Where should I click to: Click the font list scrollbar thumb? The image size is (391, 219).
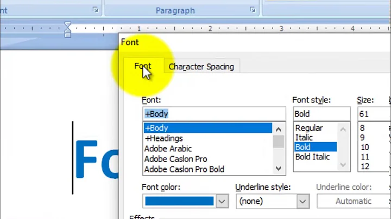[279, 141]
